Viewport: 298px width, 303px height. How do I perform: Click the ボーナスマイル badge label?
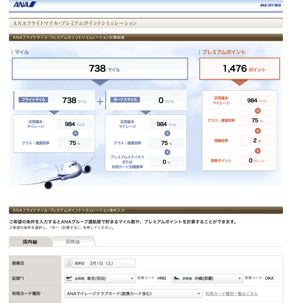[x=125, y=100]
